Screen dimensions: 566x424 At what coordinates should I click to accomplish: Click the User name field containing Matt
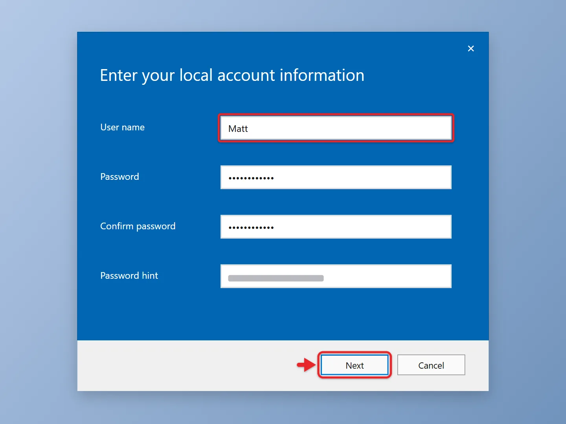(x=336, y=128)
